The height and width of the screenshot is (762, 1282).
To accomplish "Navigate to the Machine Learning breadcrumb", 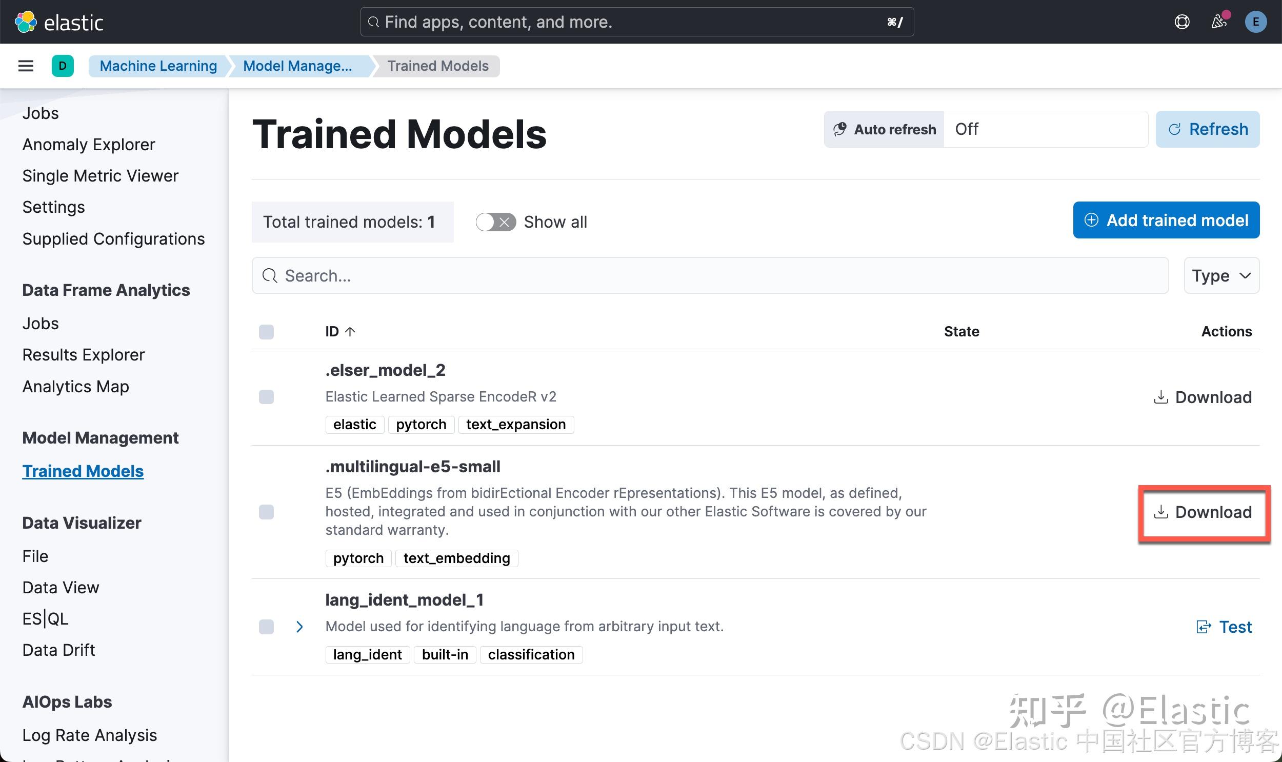I will (x=158, y=66).
